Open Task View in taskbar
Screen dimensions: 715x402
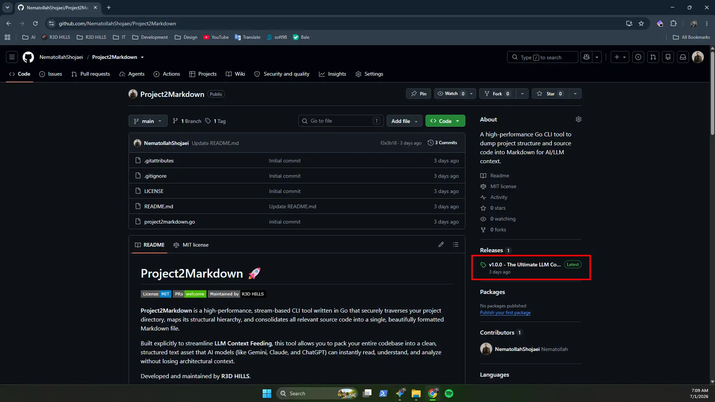point(367,393)
